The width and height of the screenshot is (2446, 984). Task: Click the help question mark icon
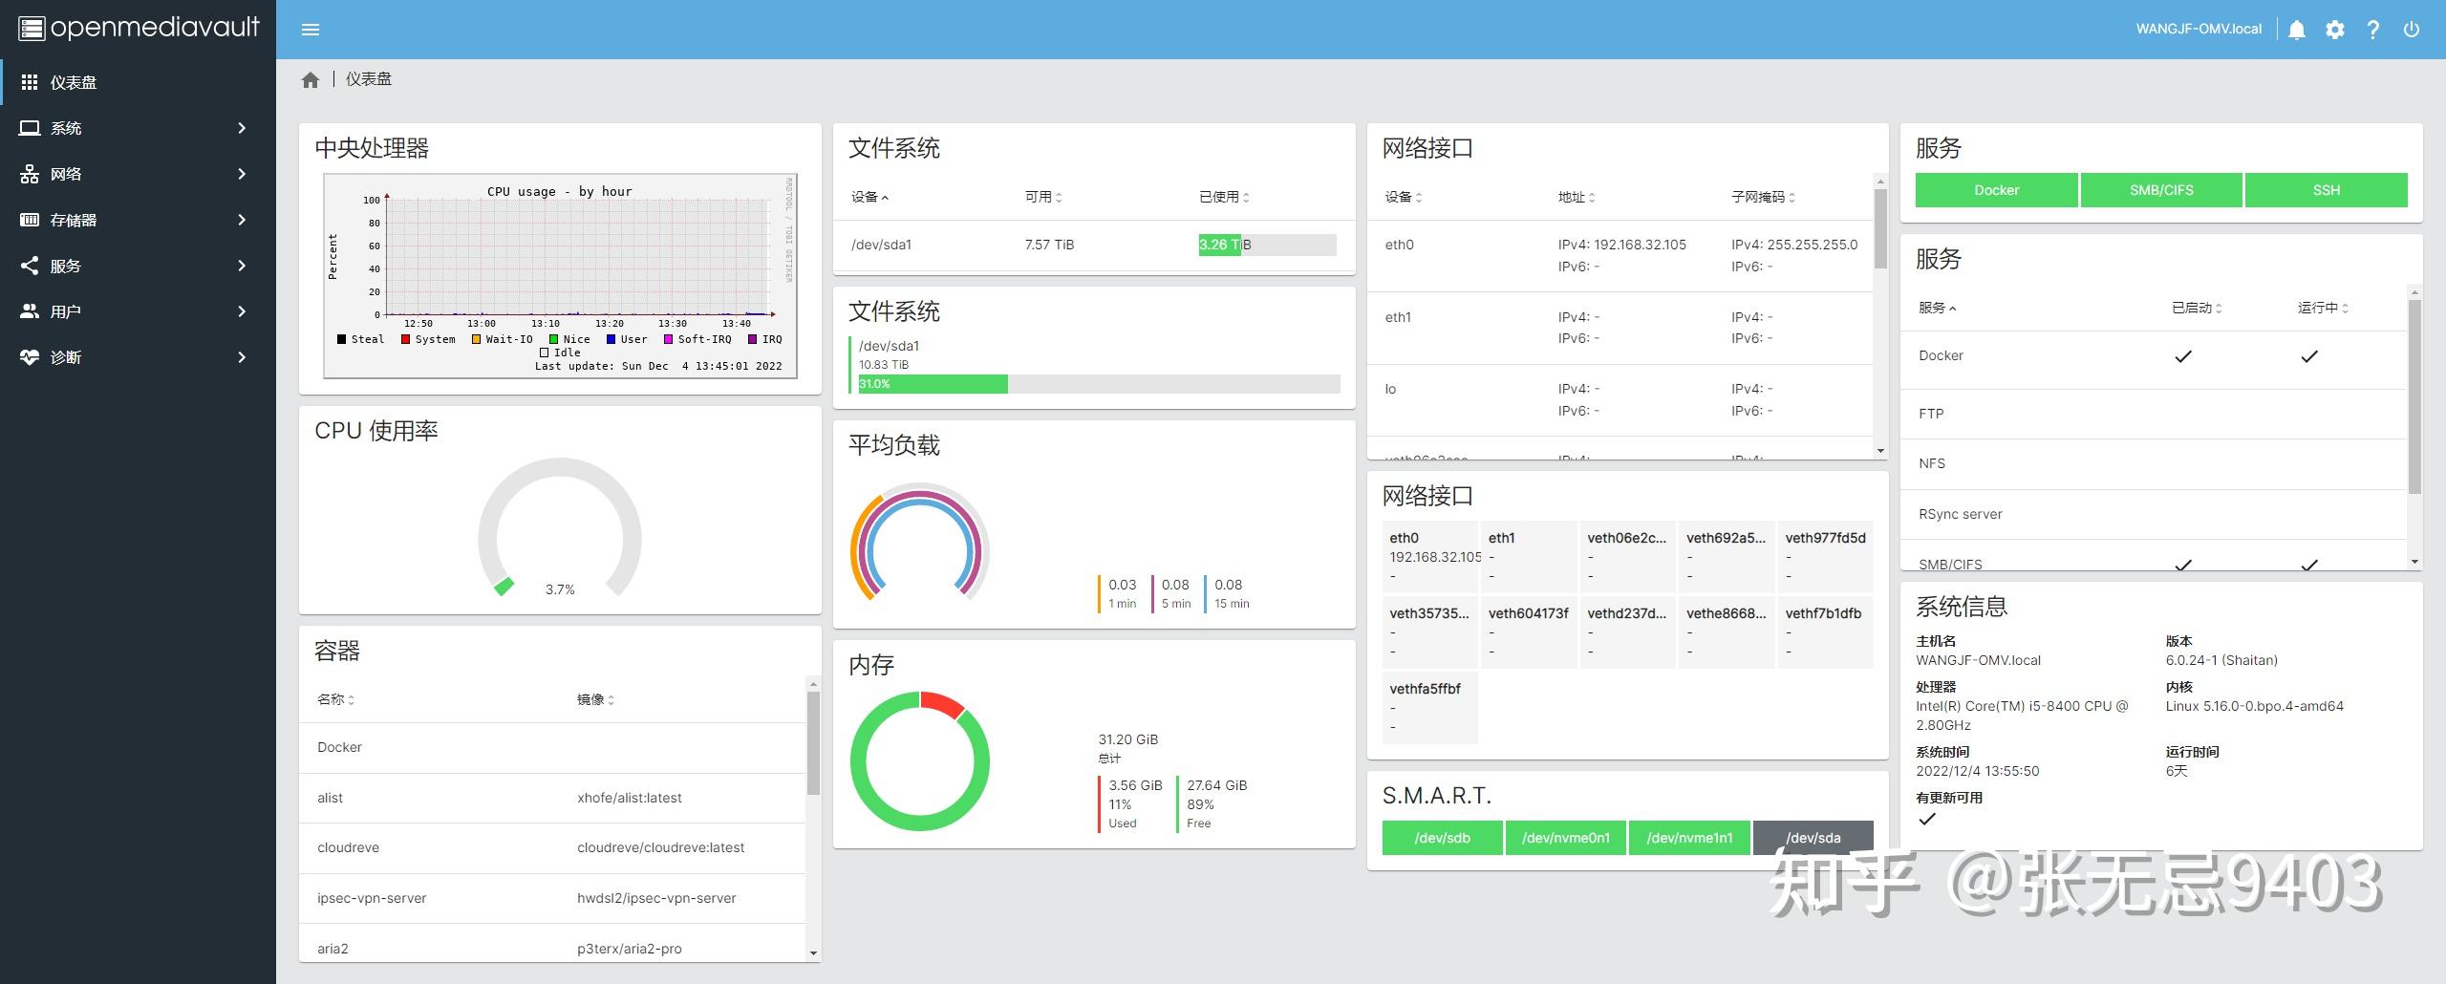2373,30
